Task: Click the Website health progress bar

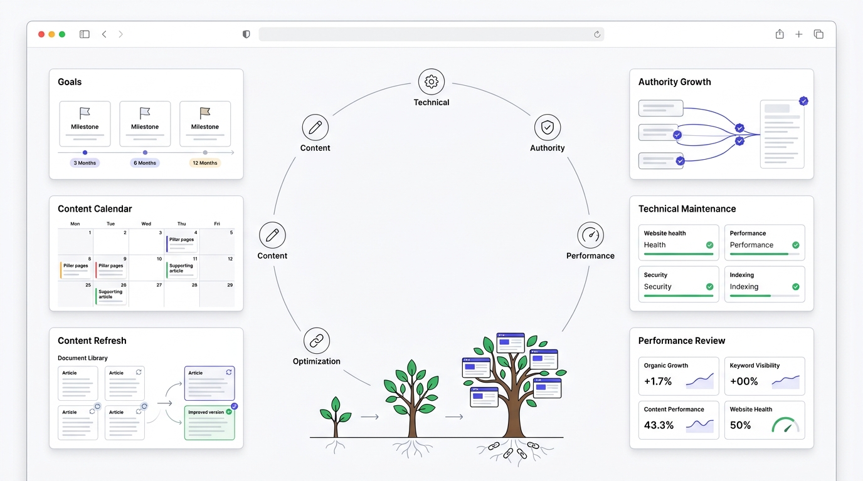Action: (678, 254)
